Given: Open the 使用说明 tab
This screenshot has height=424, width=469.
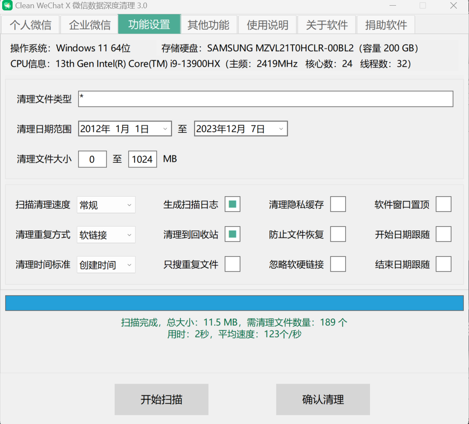Looking at the screenshot, I should (x=268, y=24).
